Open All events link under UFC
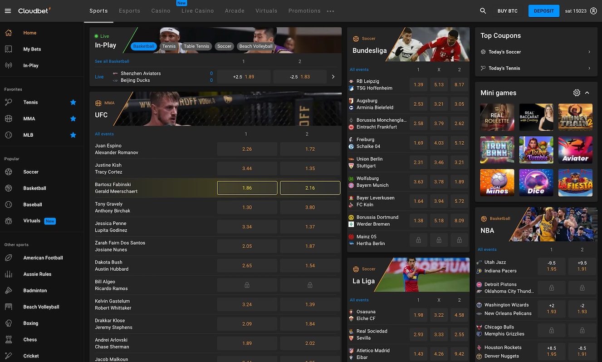The image size is (602, 362). tap(104, 134)
